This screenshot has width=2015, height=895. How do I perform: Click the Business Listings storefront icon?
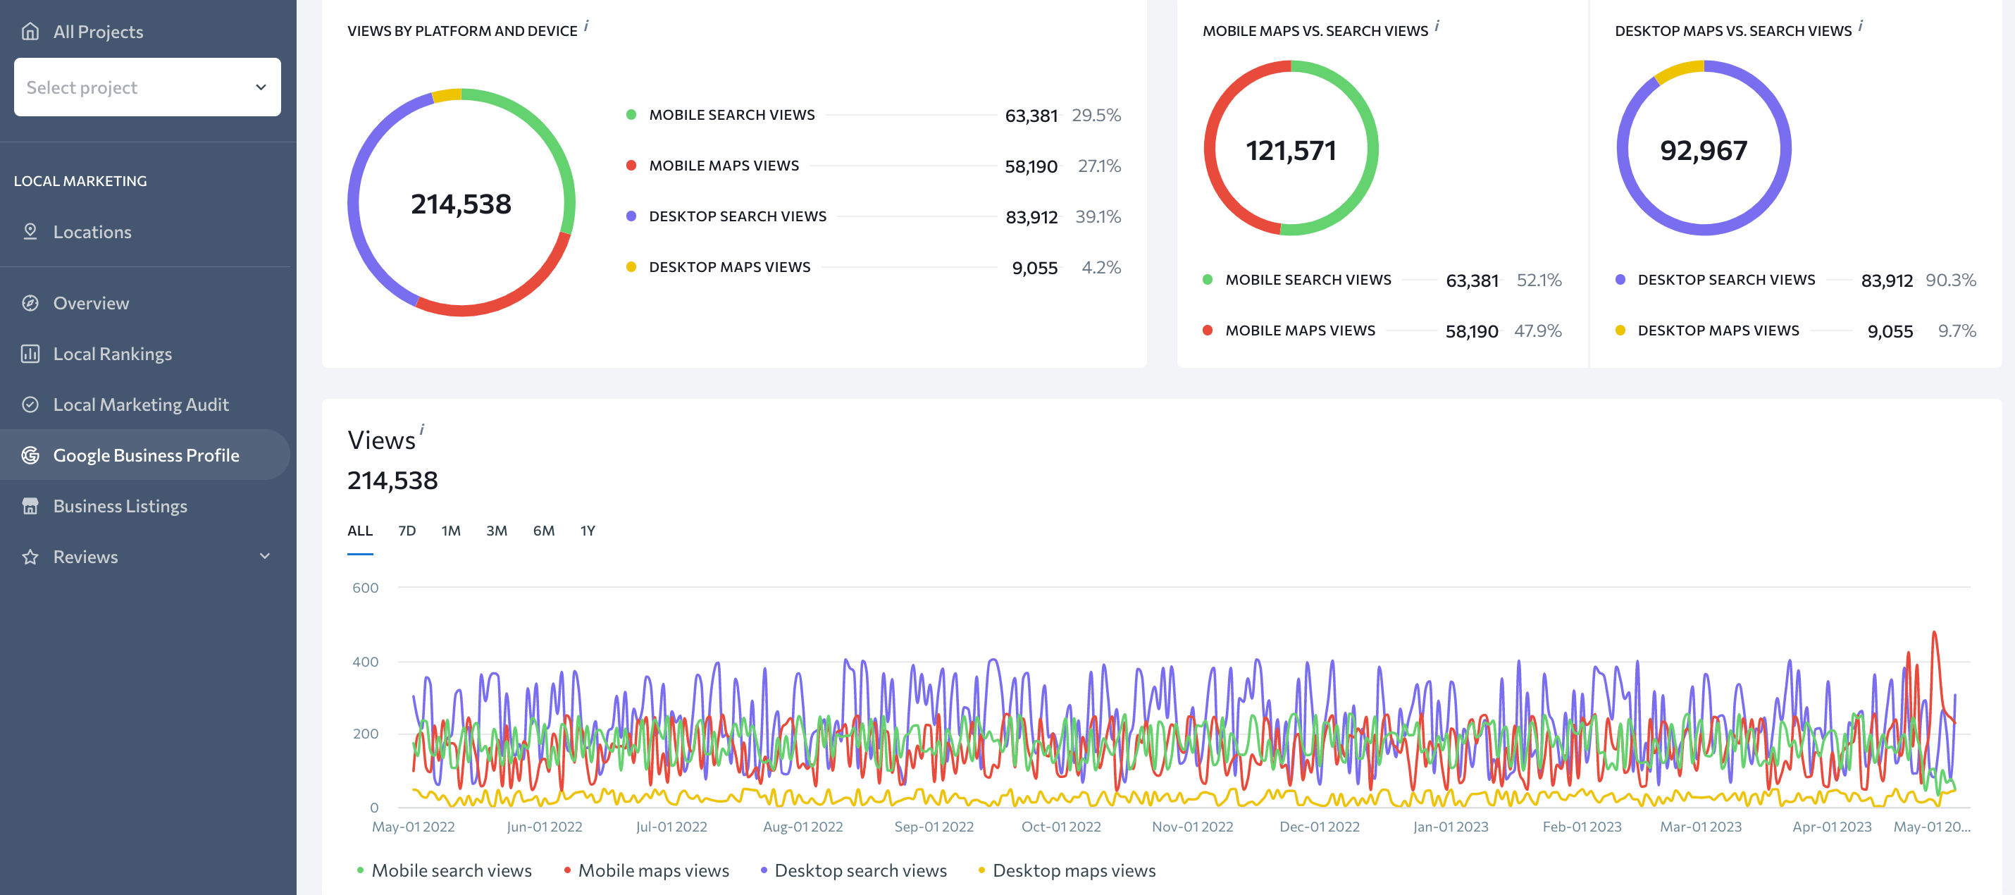[x=30, y=506]
